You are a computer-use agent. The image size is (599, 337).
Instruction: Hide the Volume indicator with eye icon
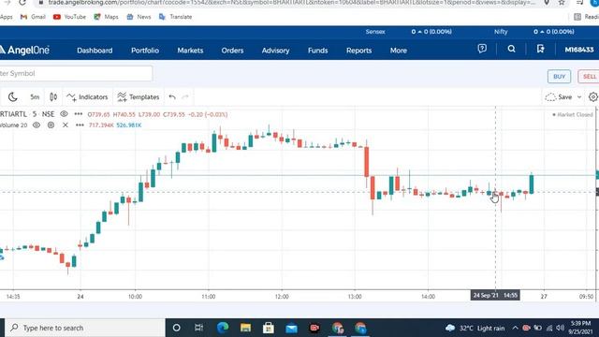37,125
